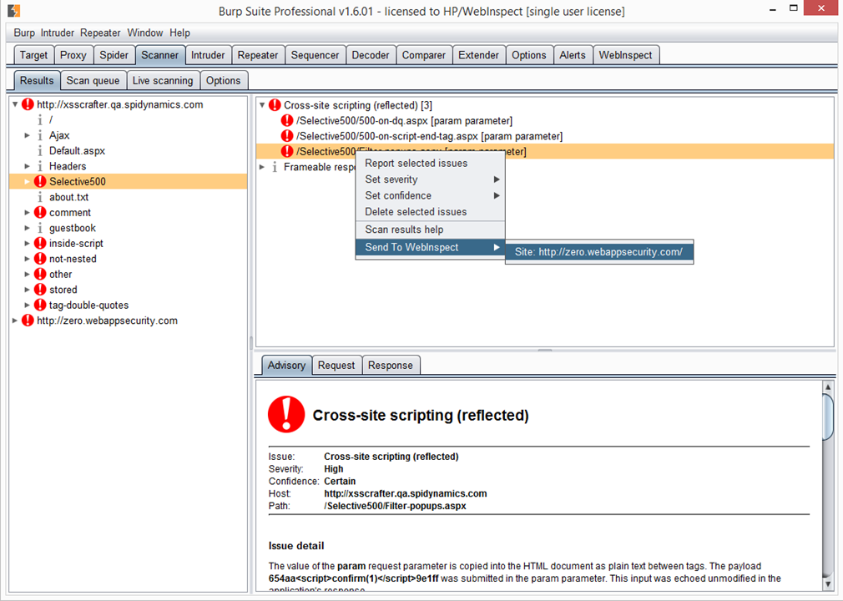Click the red alert icon beside tag-double-quotes
843x601 pixels.
[40, 305]
